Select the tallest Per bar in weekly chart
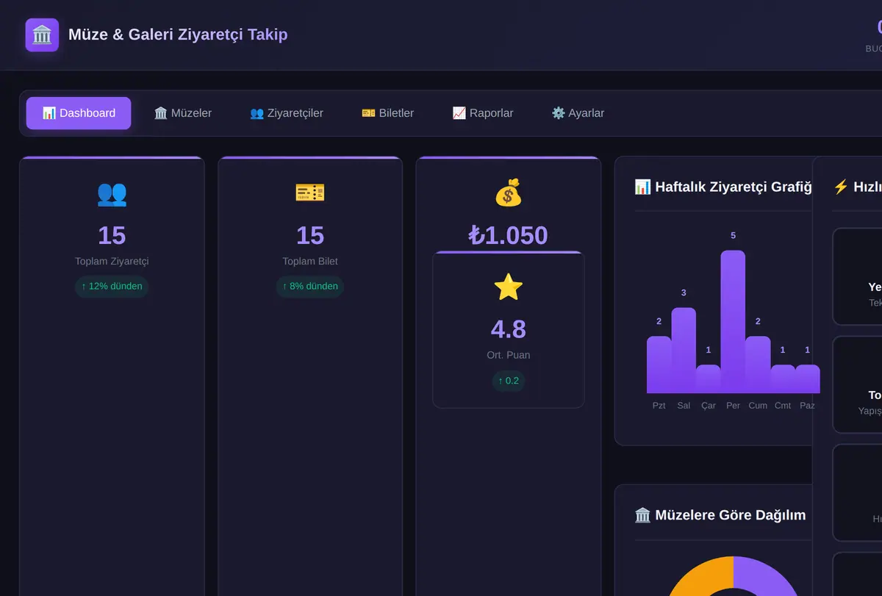The height and width of the screenshot is (596, 882). point(733,321)
